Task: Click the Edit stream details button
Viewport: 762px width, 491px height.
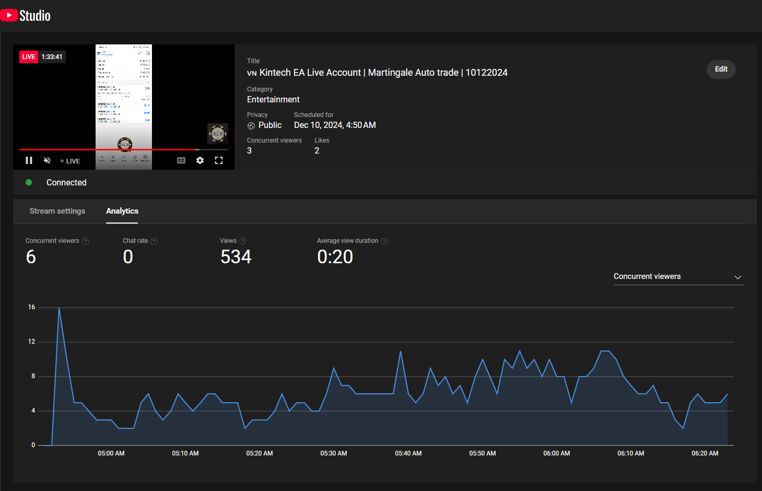Action: pos(721,69)
